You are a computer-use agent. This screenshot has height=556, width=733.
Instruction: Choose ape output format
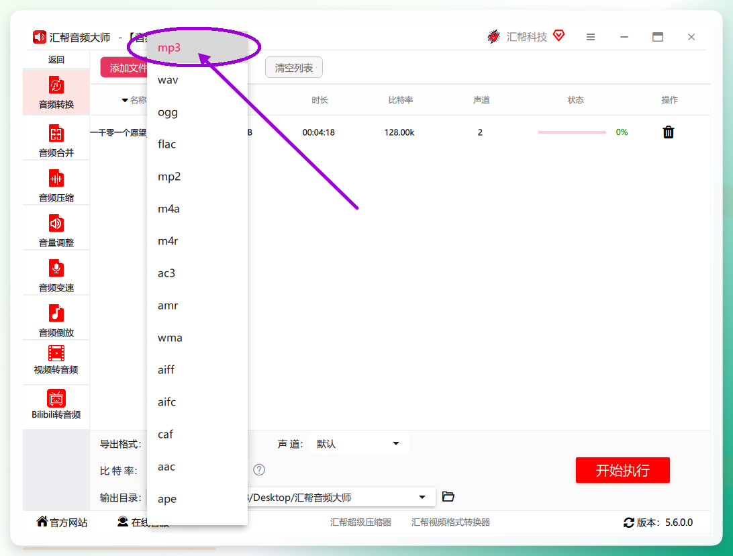pos(197,499)
